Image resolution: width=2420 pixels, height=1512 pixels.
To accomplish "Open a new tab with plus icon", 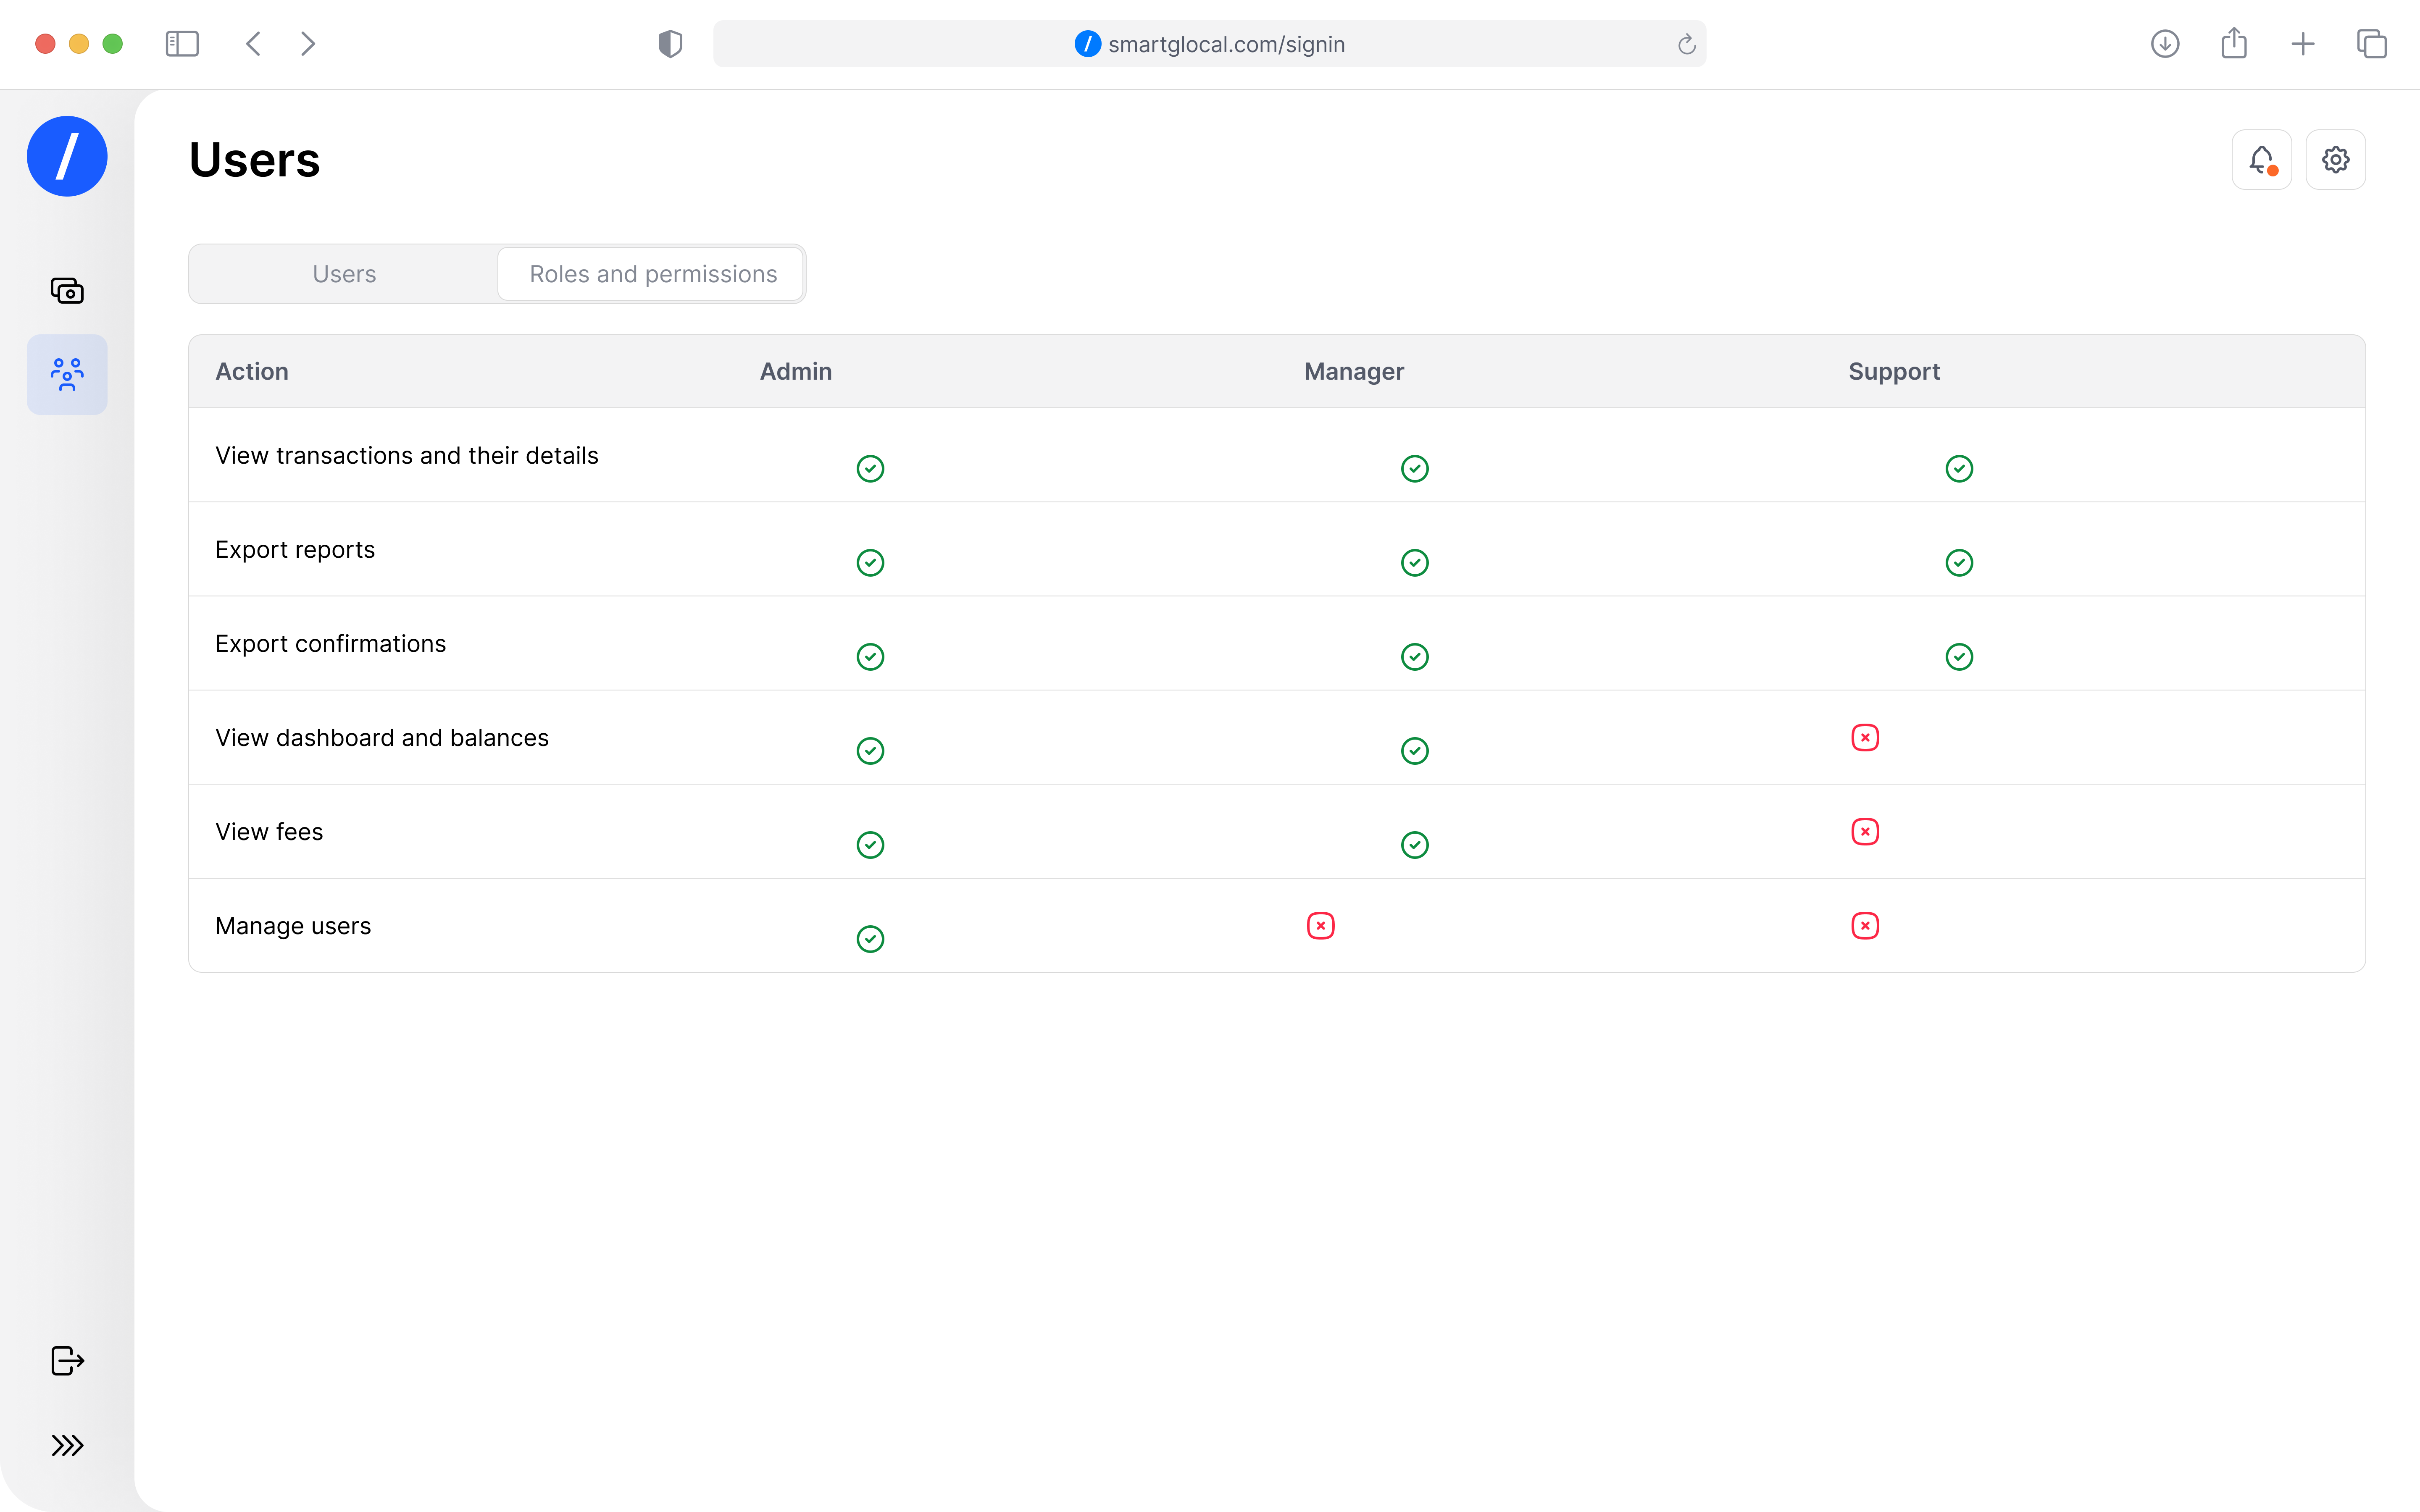I will pos(2303,44).
